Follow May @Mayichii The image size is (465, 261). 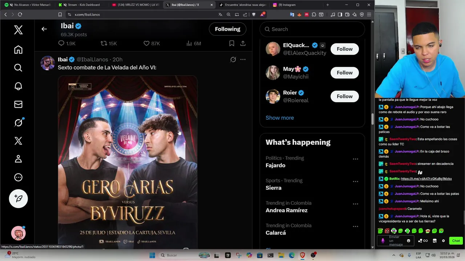click(x=344, y=72)
